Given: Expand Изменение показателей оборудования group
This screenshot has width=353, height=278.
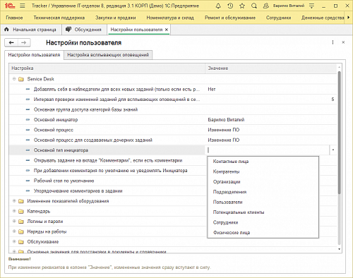Looking at the screenshot, I should click(14, 201).
